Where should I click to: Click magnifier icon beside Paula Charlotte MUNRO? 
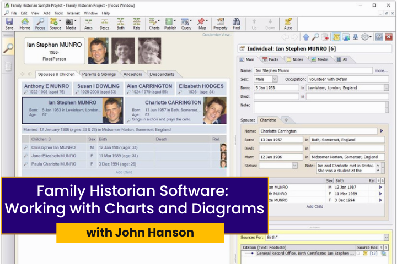click(25, 164)
